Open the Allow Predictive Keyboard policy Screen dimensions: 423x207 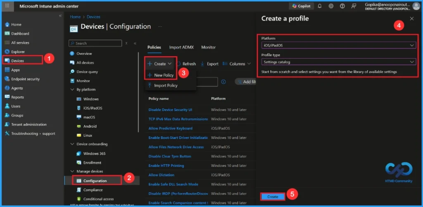click(171, 128)
